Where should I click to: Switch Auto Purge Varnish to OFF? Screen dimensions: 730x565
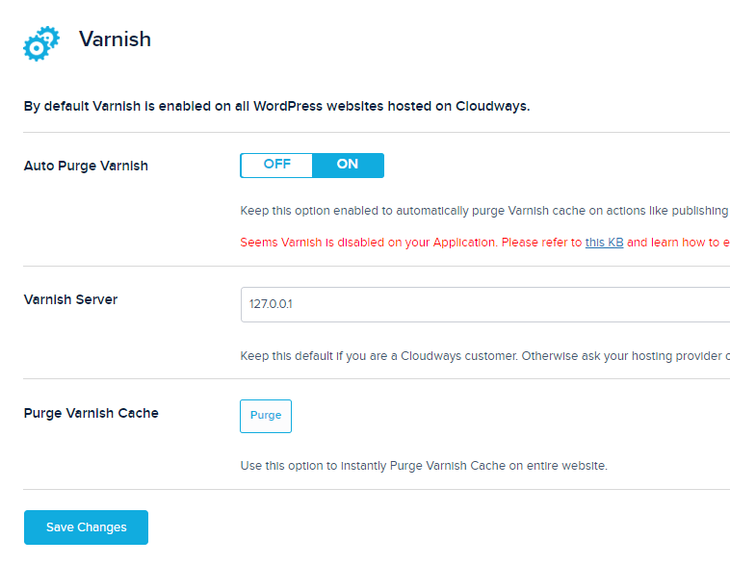coord(276,166)
